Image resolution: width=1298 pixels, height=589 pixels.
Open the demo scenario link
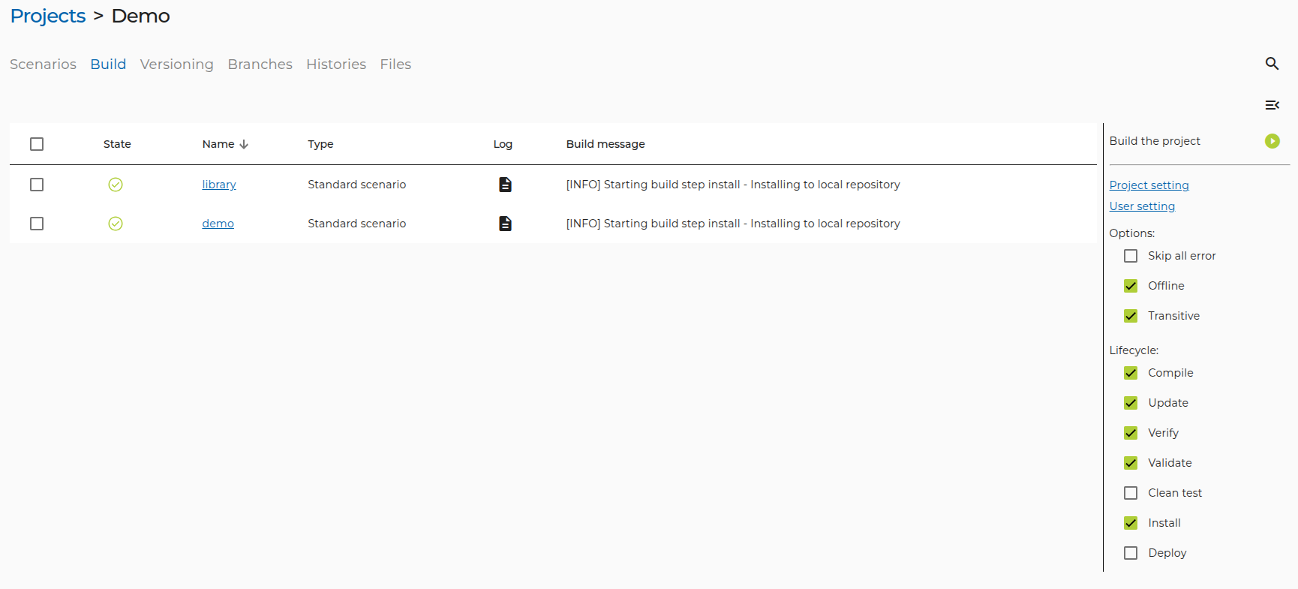218,224
